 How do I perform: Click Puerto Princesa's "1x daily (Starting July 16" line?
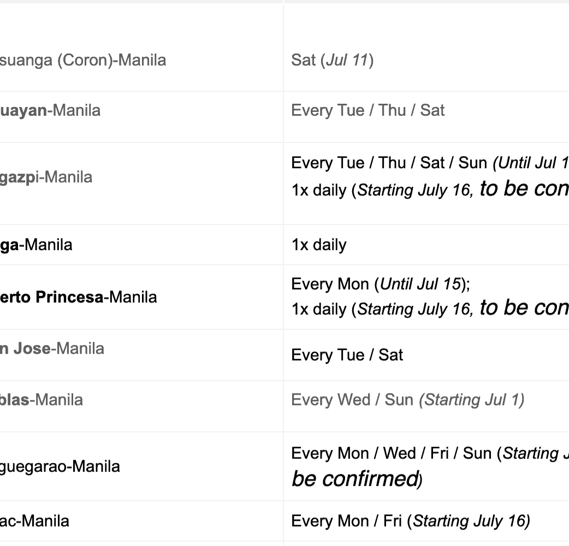(382, 309)
